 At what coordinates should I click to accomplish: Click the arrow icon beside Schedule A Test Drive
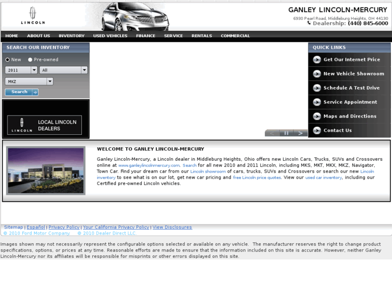(x=317, y=88)
